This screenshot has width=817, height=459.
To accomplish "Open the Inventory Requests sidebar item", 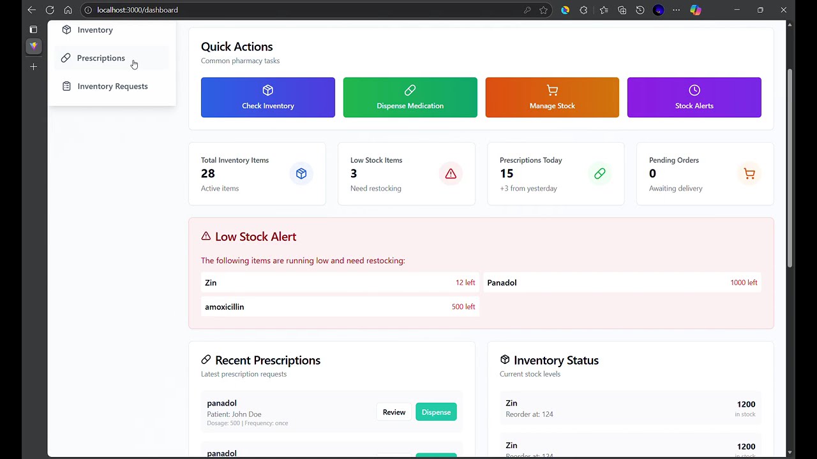I will (112, 86).
